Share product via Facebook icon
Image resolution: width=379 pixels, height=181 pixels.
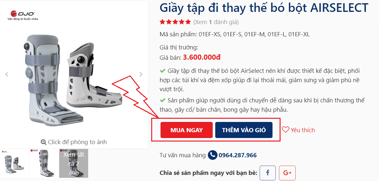click(268, 173)
